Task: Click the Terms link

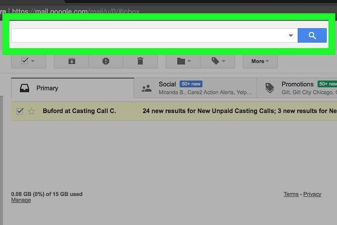Action: pyautogui.click(x=291, y=194)
